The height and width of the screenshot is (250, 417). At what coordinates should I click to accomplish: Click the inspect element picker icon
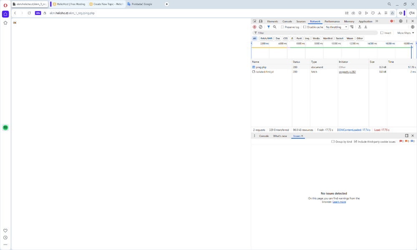click(x=255, y=21)
